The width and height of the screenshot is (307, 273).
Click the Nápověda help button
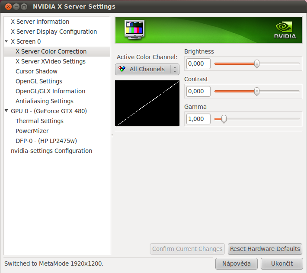237,263
